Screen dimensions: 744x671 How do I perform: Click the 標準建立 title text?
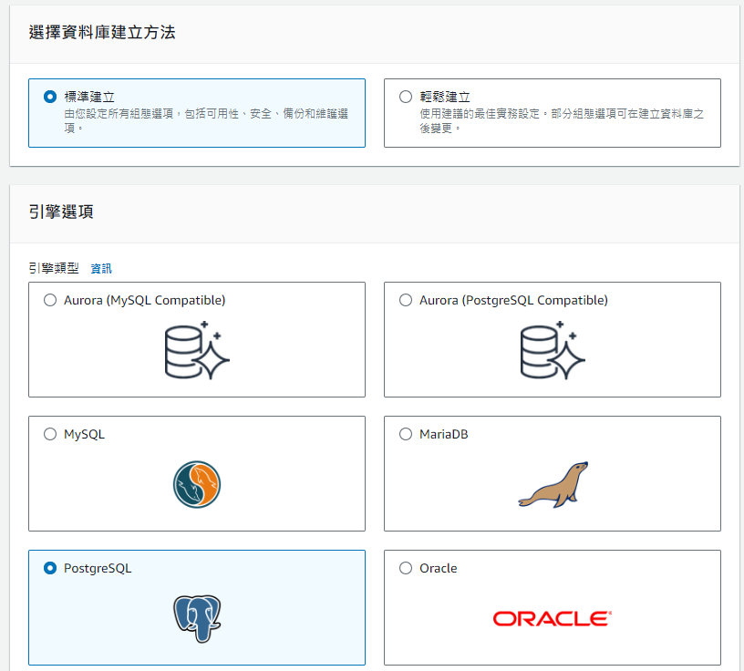coord(89,97)
